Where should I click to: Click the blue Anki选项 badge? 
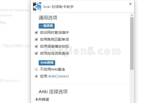click(47, 63)
